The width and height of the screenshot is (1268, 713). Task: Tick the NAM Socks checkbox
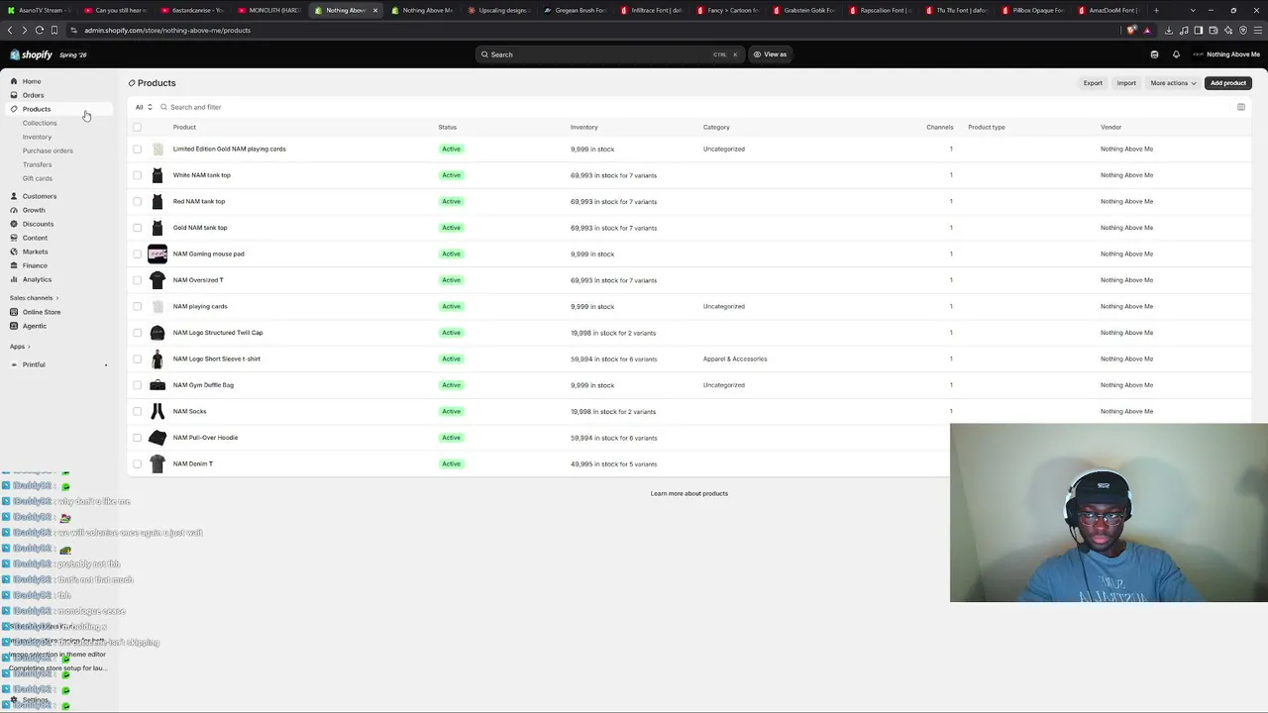coord(138,411)
